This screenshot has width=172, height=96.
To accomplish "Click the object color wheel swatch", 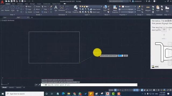I will 119,6.
